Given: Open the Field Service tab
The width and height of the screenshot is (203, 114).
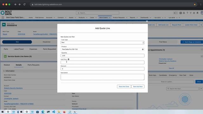Looking at the screenshot, I should 39,18.
